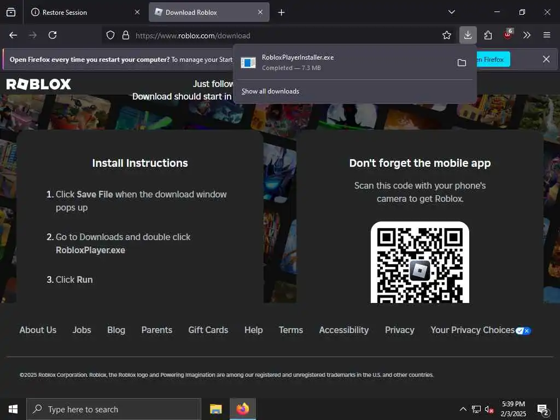The width and height of the screenshot is (560, 420).
Task: Click the Roblox mobile app QR code
Action: 420,262
